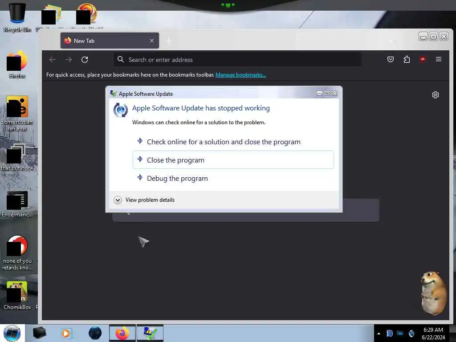Open New Tab personalize gear icon
The image size is (456, 342).
(436, 95)
